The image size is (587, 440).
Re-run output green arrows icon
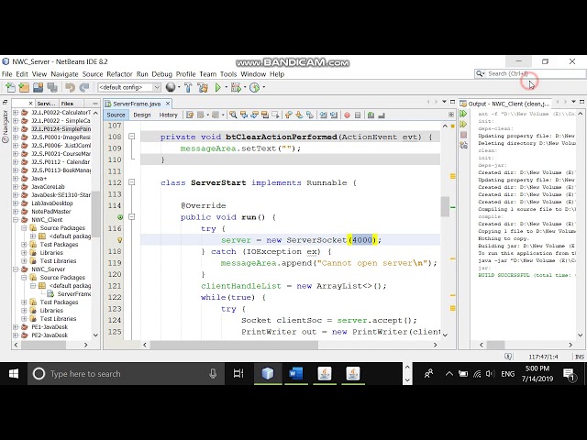coord(463,114)
